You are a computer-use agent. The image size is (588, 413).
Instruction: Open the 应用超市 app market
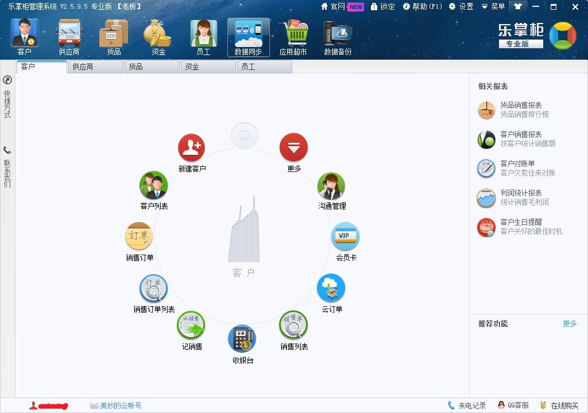coord(293,37)
